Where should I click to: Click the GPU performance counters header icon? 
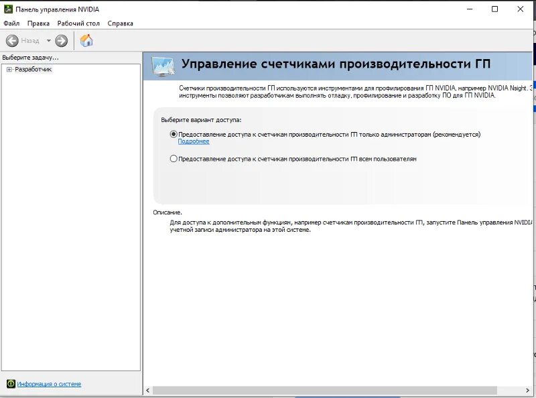(x=163, y=66)
